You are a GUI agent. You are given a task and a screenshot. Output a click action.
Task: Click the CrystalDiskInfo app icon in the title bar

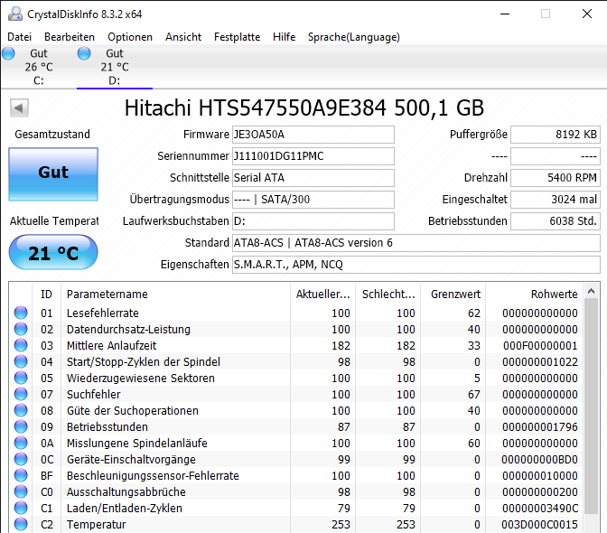tap(15, 14)
